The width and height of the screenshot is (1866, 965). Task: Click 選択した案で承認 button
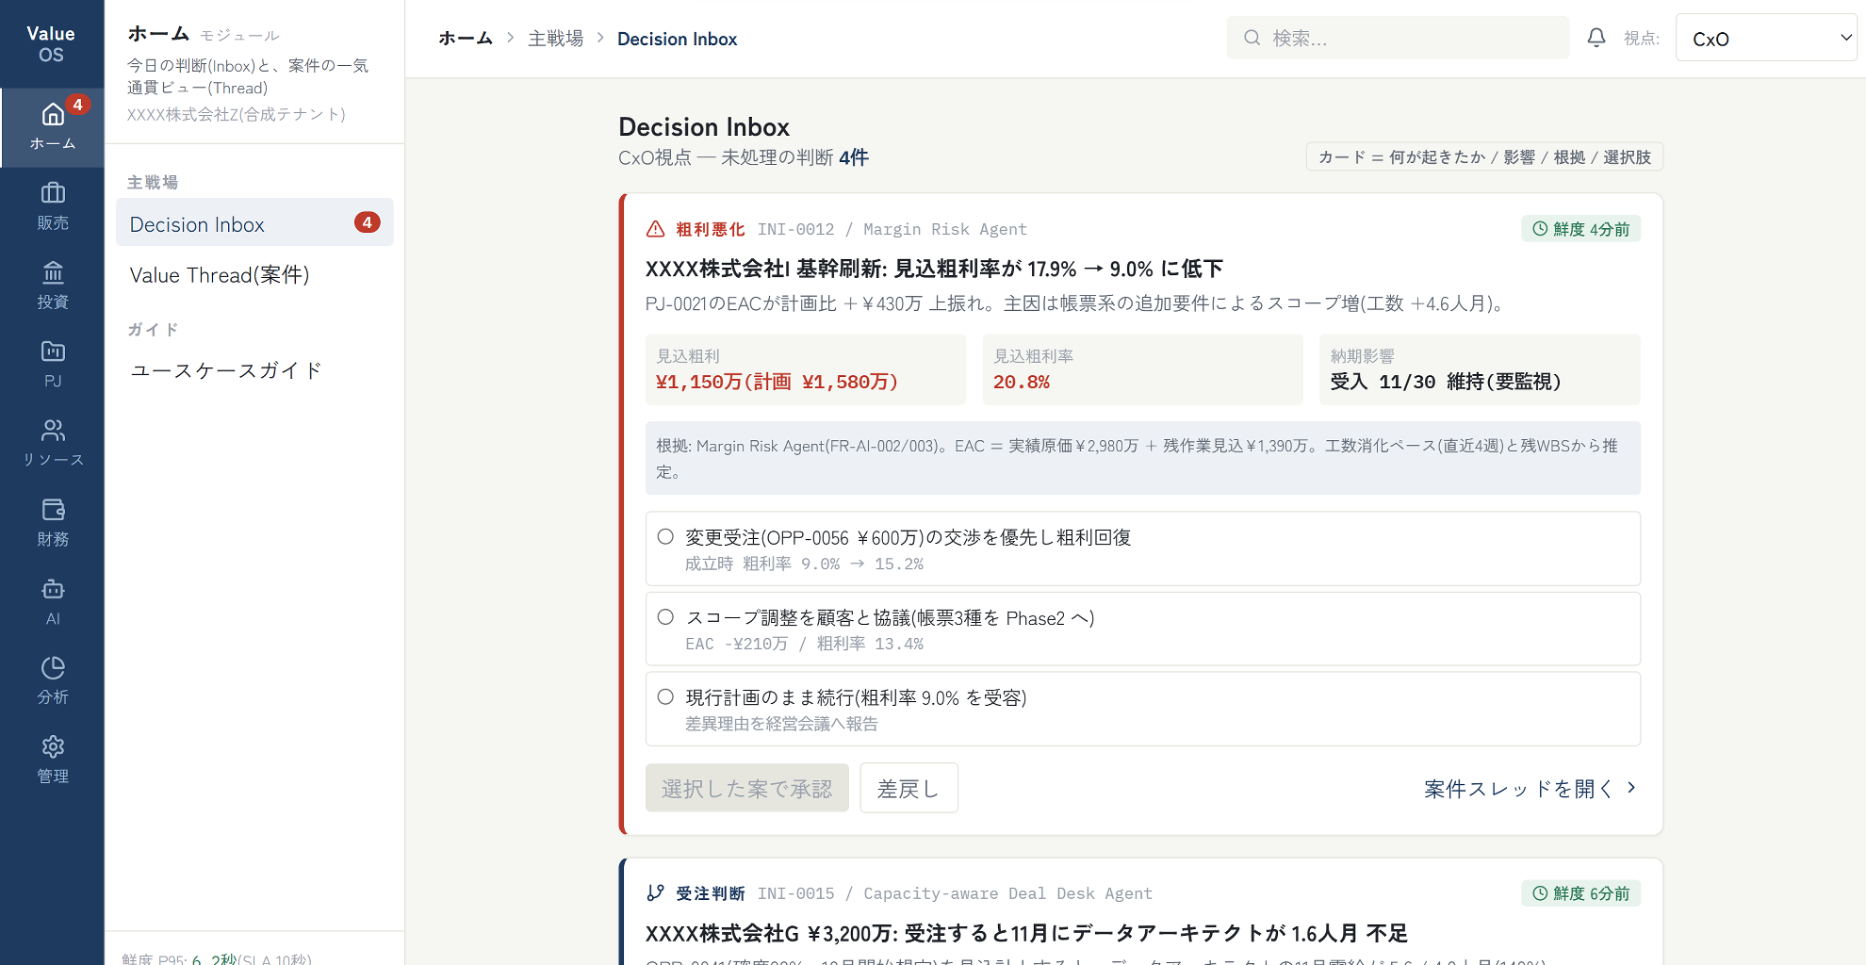[x=746, y=788]
